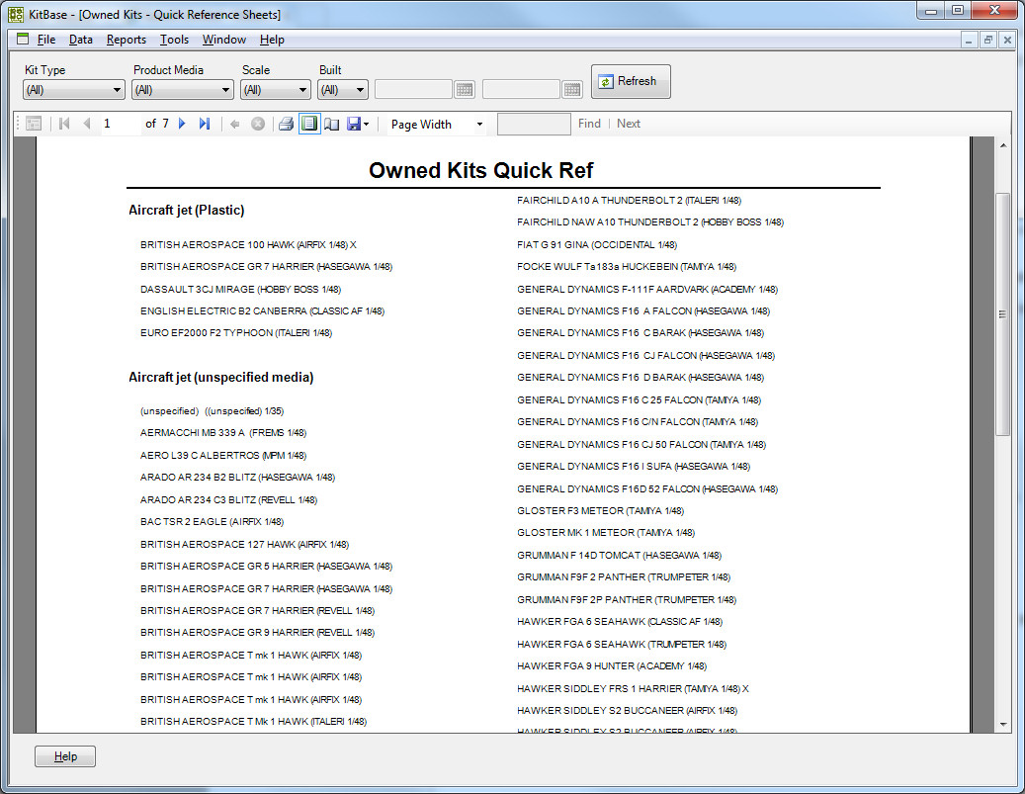This screenshot has width=1025, height=794.
Task: Click FAIRCHILD A10 A THUNDERBOLT 2 entry
Action: coord(629,200)
